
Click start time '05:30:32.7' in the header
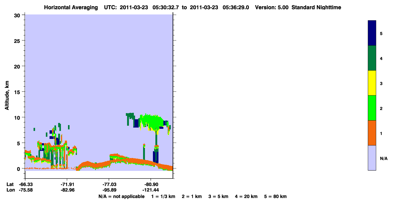point(165,7)
